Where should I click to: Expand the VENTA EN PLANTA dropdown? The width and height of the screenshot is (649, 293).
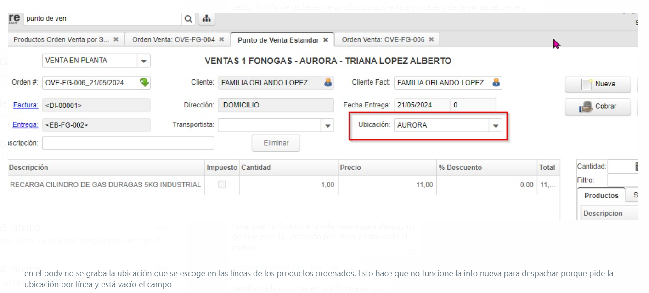tap(144, 61)
